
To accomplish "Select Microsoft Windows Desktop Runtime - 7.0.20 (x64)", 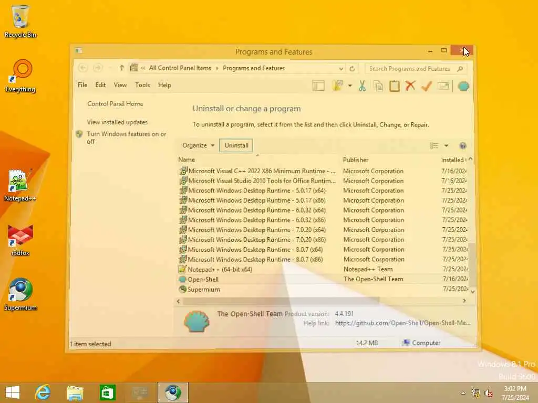I will pyautogui.click(x=323, y=230).
